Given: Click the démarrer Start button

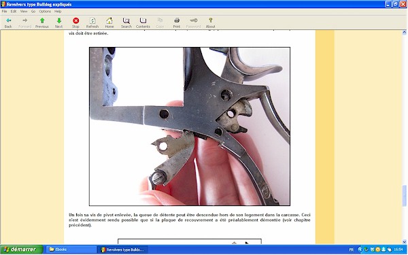Looking at the screenshot, I should point(22,250).
